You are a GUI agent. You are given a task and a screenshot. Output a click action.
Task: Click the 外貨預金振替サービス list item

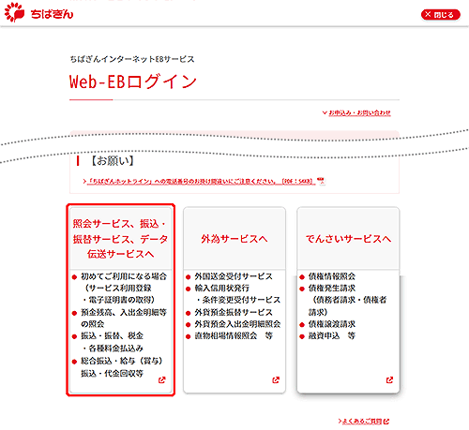coord(234,312)
